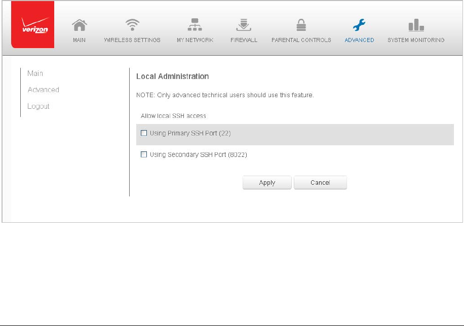The height and width of the screenshot is (326, 464).
Task: Click the Using Secondary SSH Port label text
Action: (x=198, y=154)
